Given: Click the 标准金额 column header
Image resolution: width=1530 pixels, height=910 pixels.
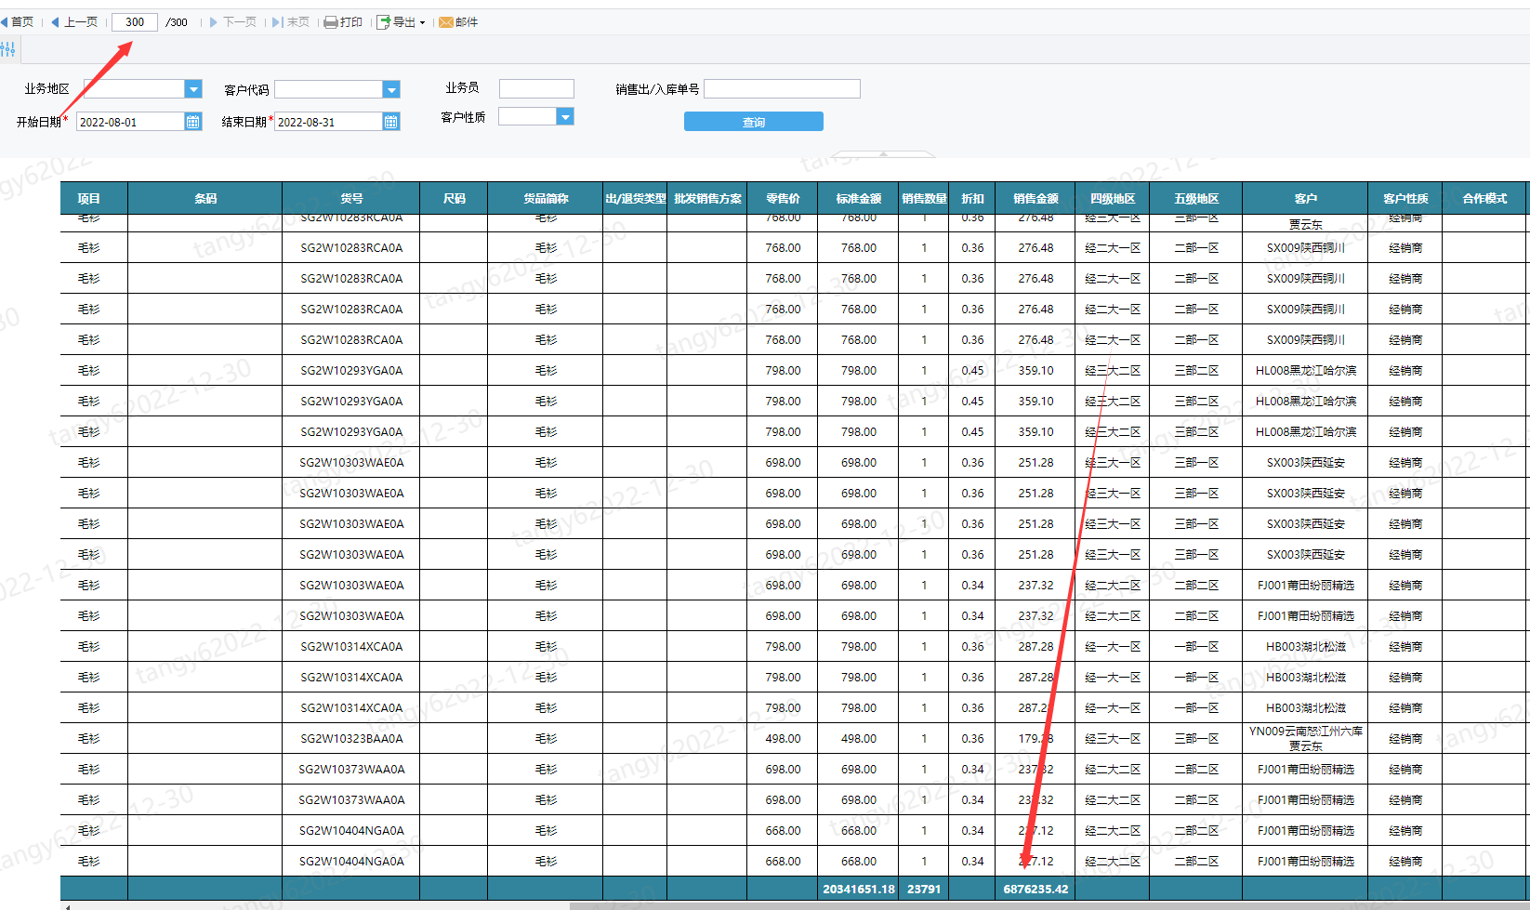Looking at the screenshot, I should coord(858,198).
